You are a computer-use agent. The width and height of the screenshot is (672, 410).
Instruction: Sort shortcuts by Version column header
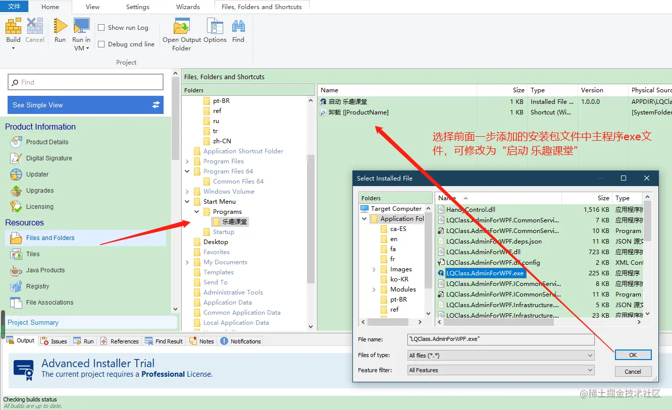click(x=602, y=90)
